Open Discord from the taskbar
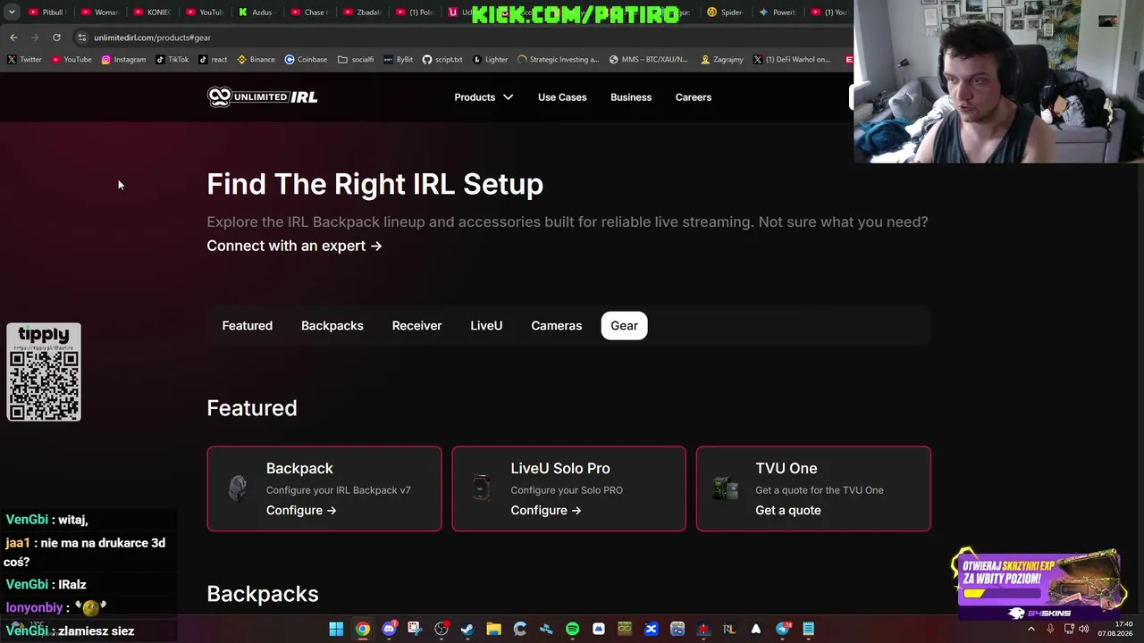The height and width of the screenshot is (643, 1144). pos(389,630)
